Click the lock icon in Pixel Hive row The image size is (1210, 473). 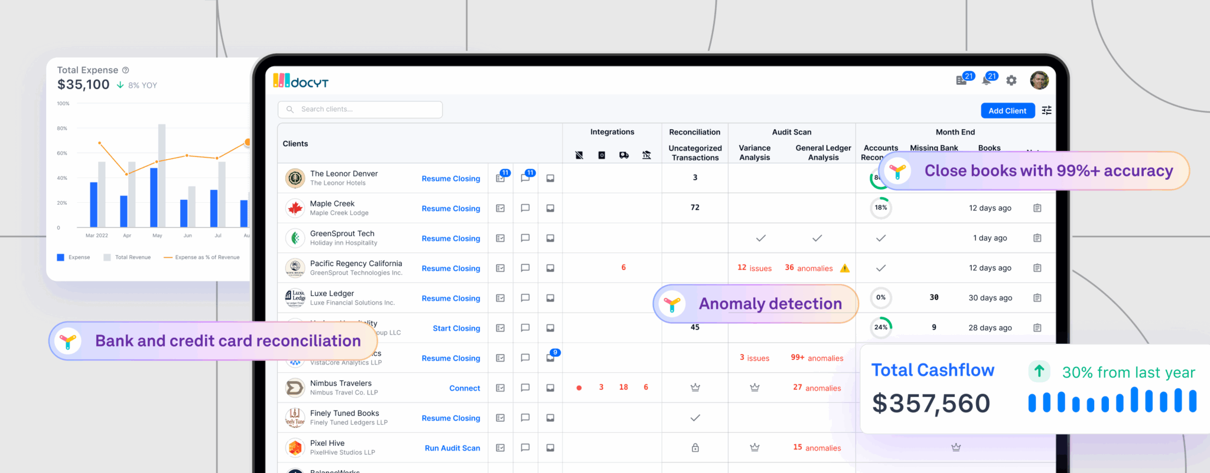695,448
